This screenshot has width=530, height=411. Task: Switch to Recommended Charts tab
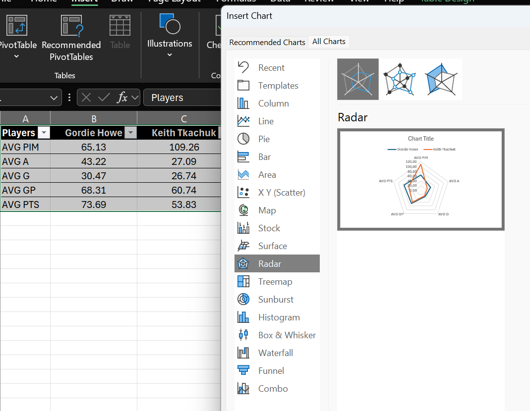point(267,42)
